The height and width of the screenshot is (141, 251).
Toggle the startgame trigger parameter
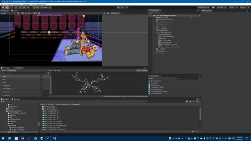point(41,86)
